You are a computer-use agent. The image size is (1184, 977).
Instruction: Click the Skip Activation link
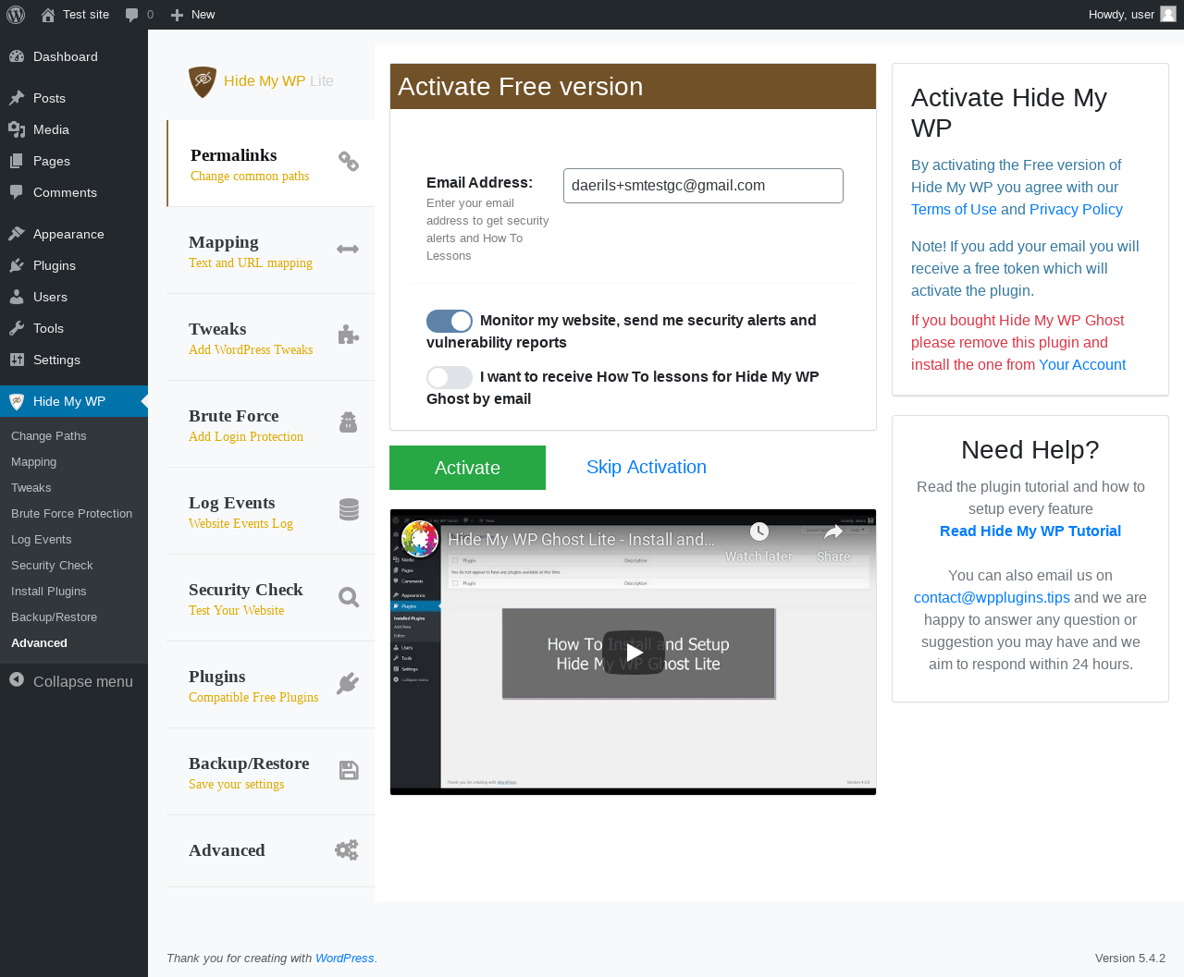pyautogui.click(x=647, y=467)
